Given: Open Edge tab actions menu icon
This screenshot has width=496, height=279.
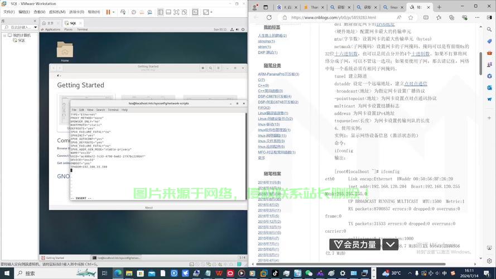Looking at the screenshot, I should point(266,7).
